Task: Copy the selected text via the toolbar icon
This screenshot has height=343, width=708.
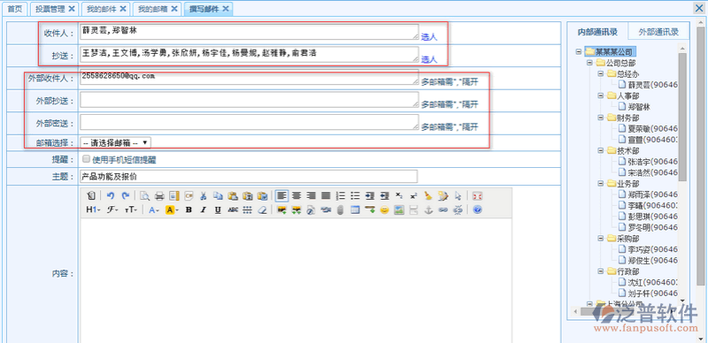Action: coord(218,196)
